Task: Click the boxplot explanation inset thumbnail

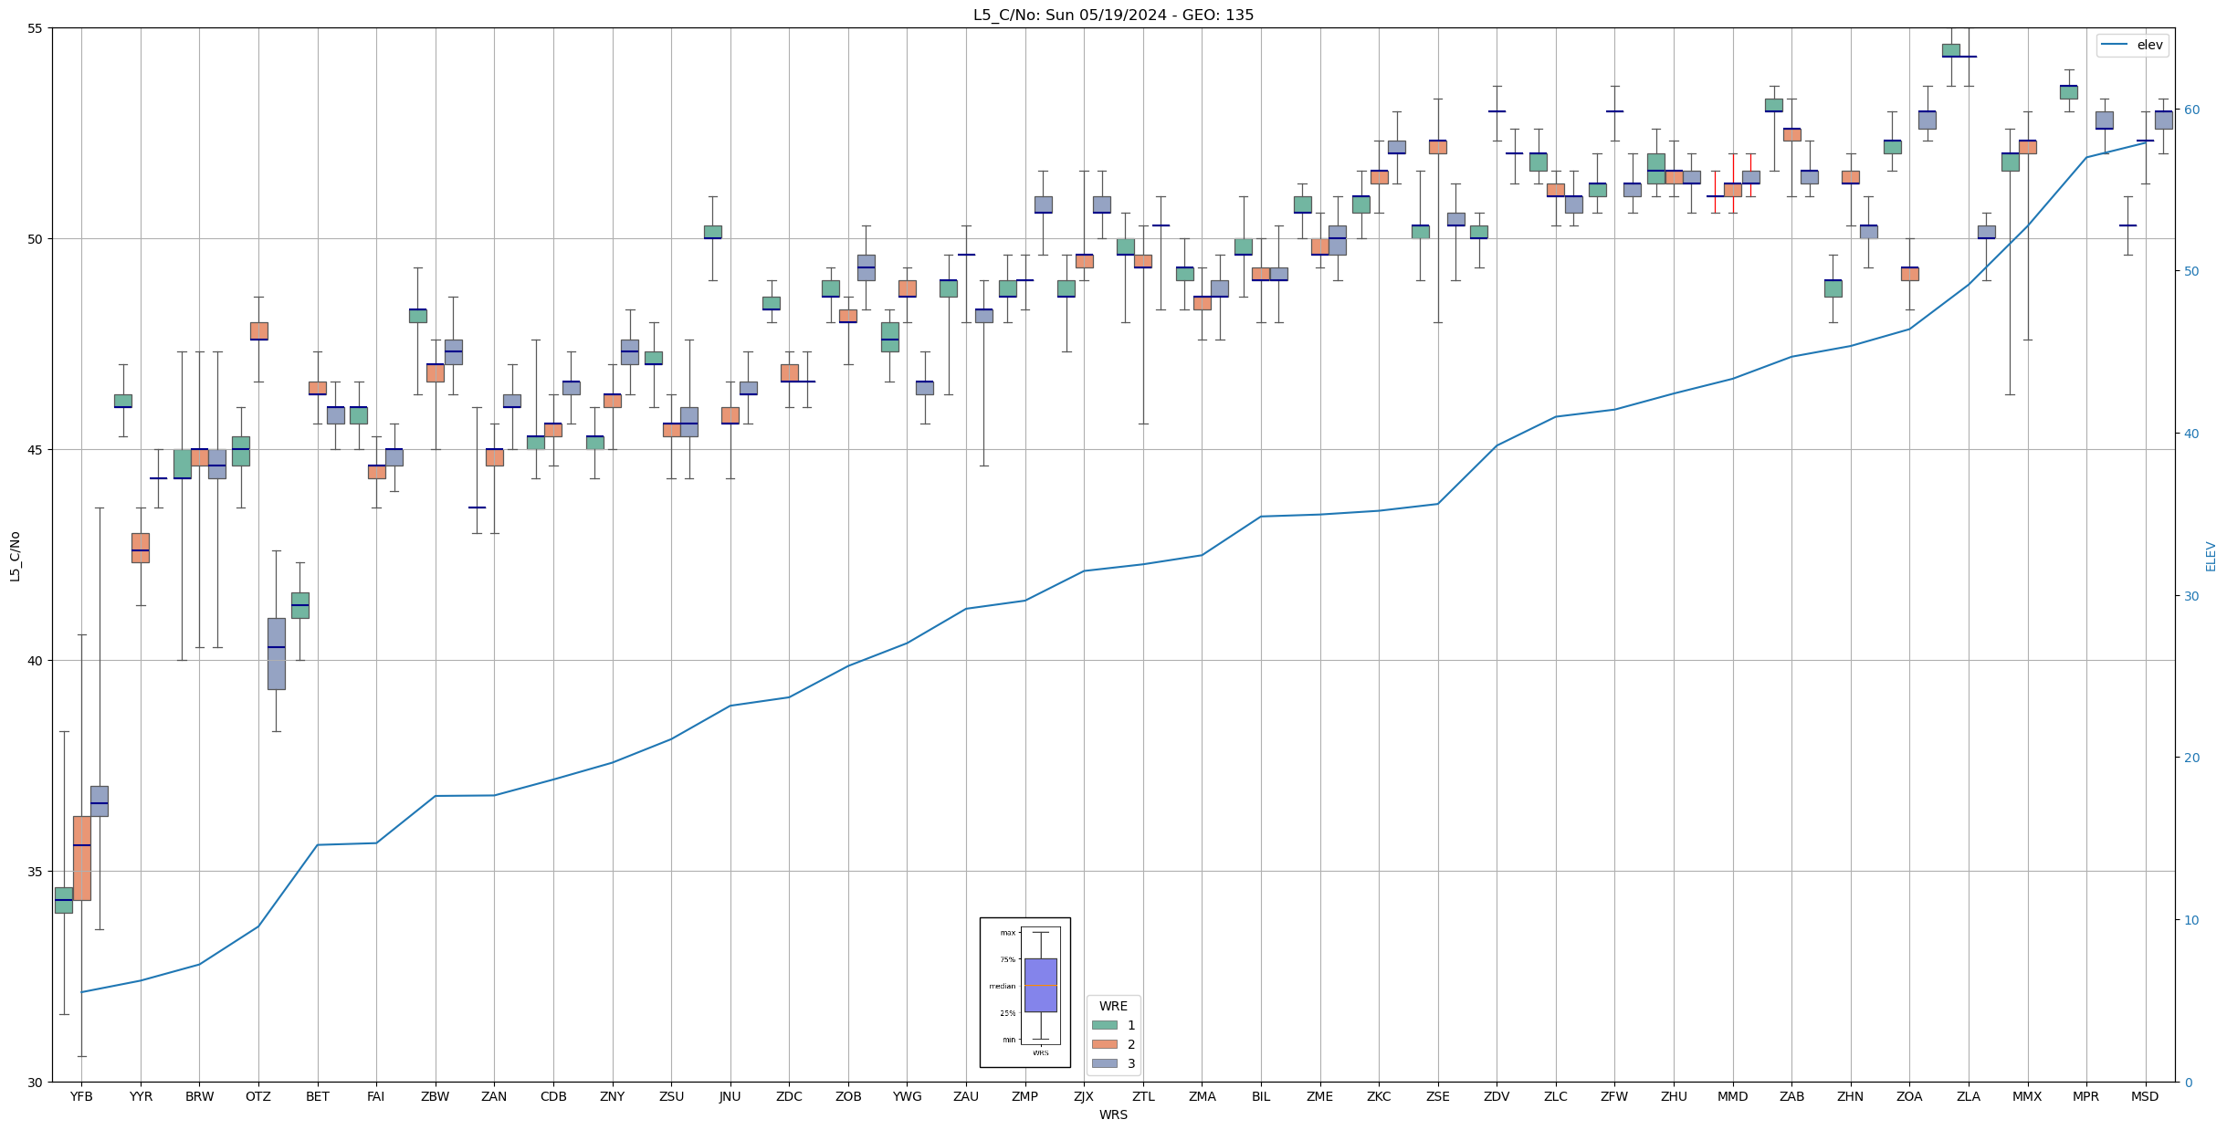Action: (x=1024, y=992)
